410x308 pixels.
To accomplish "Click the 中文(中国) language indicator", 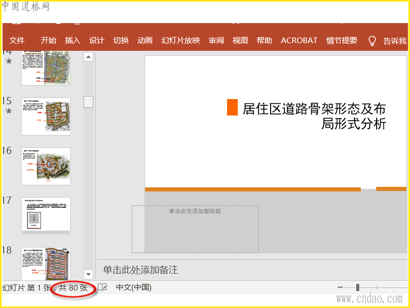I will 134,287.
